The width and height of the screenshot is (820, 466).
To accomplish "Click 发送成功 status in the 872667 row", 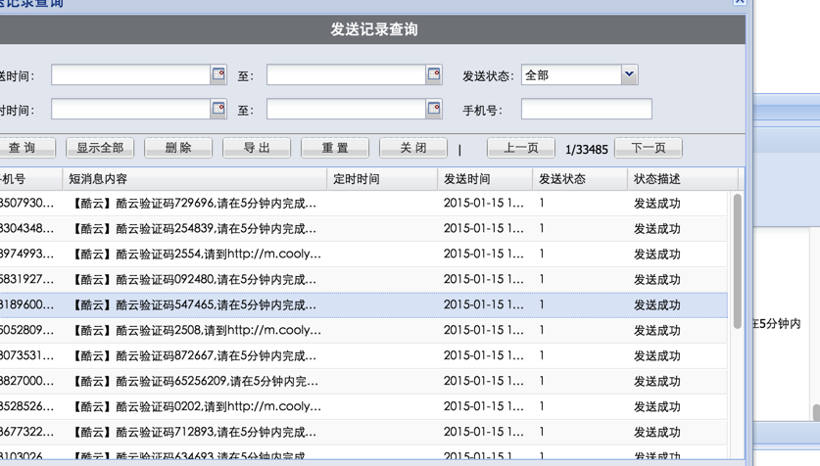I will tap(657, 355).
